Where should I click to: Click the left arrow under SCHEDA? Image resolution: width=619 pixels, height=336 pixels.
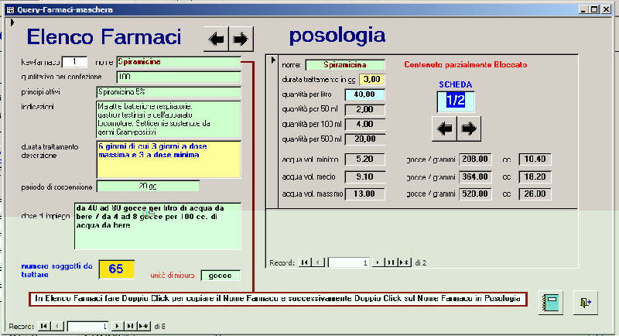pos(444,129)
